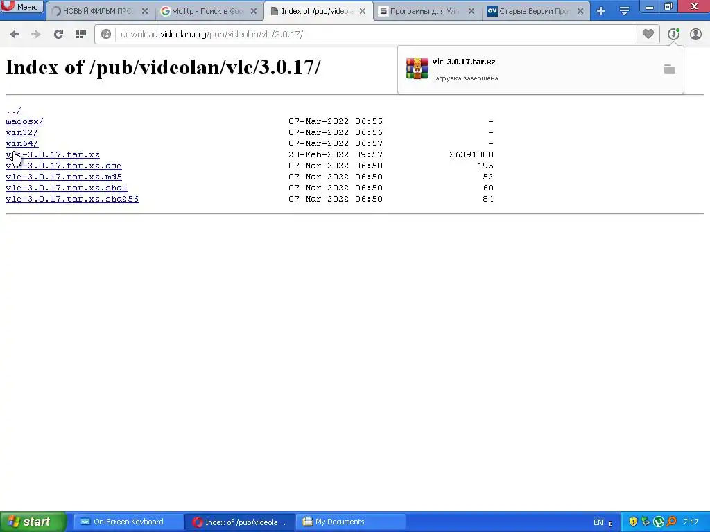Close the Index of /pub/videola tab
Screen dimensions: 710x532
[363, 11]
